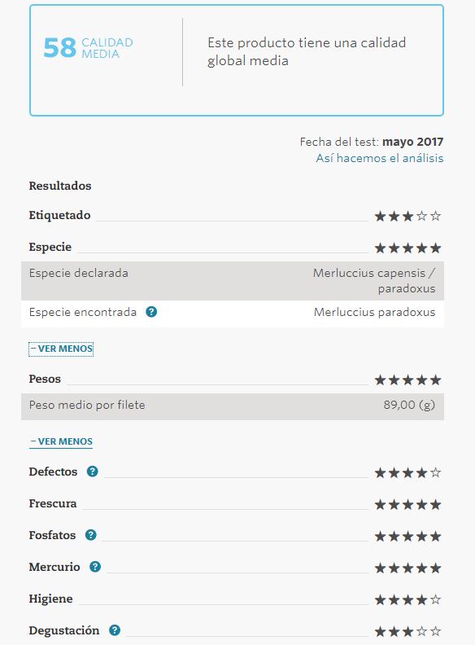Click the Degustación star rating
Screen dimensions: 475x645
407,631
